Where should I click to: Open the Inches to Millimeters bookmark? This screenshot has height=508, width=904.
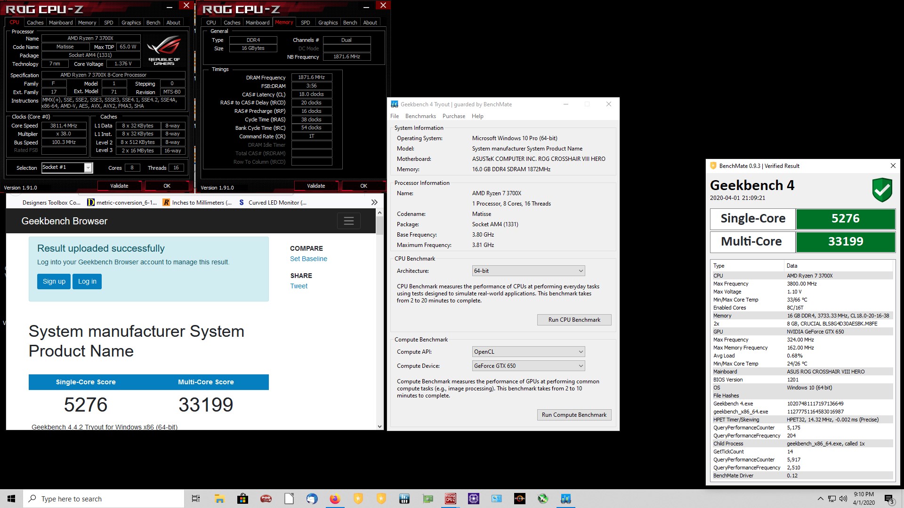[x=197, y=203]
